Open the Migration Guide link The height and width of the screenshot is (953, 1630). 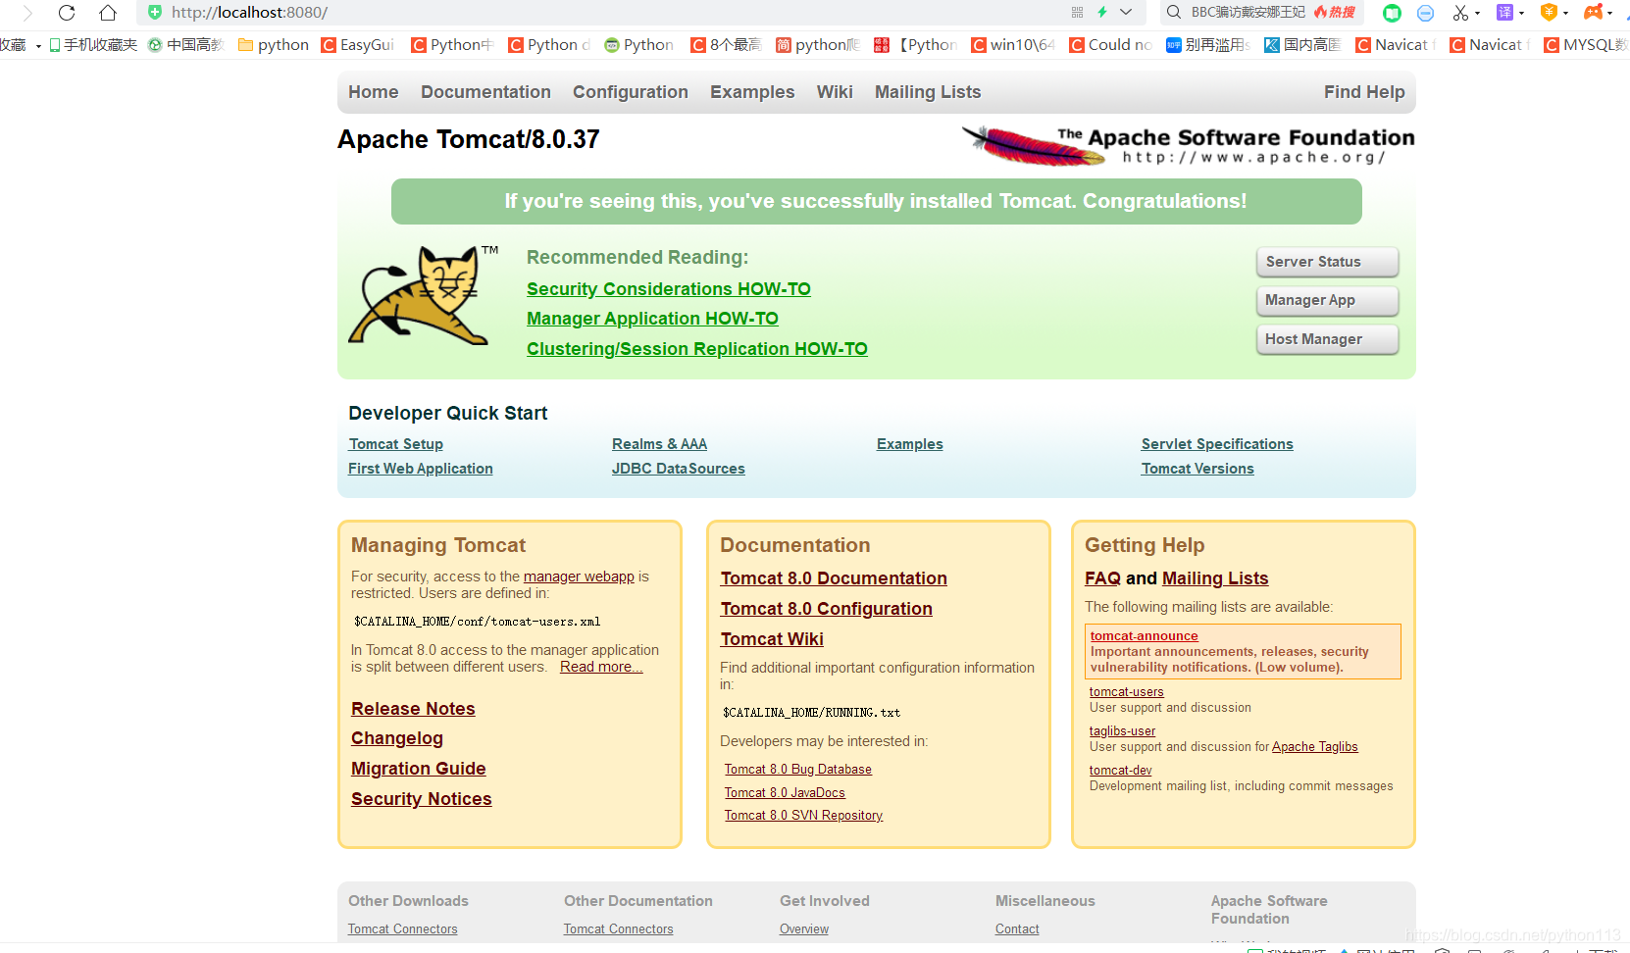(x=419, y=769)
